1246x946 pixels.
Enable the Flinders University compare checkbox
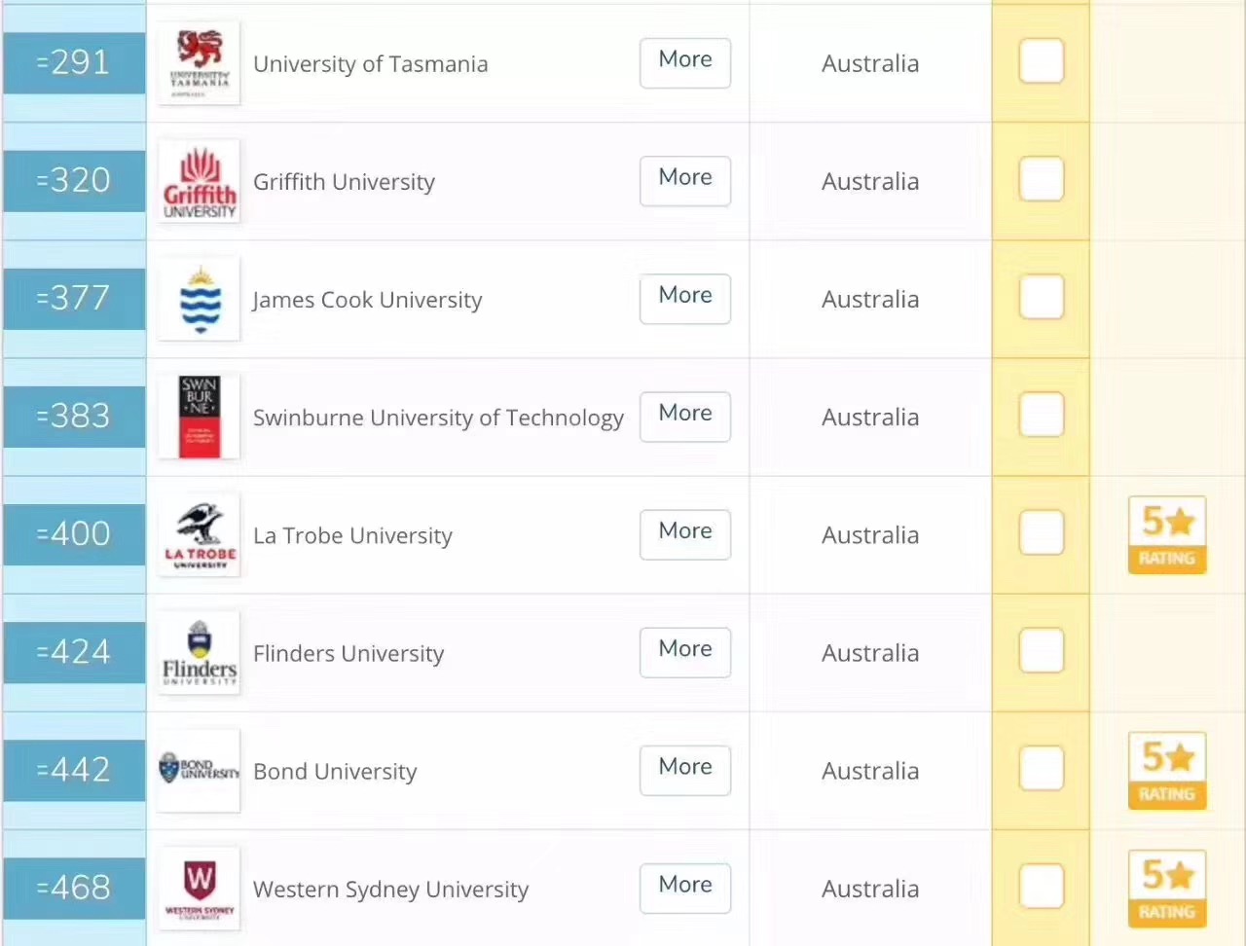pyautogui.click(x=1041, y=651)
